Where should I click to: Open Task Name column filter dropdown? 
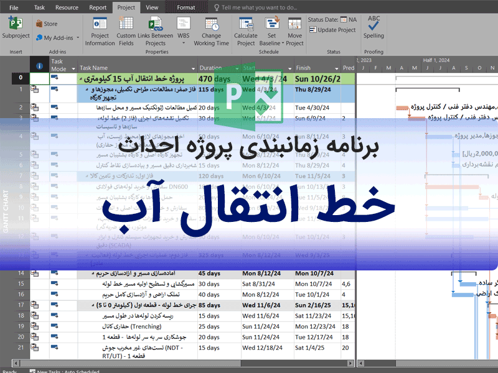tap(192, 68)
